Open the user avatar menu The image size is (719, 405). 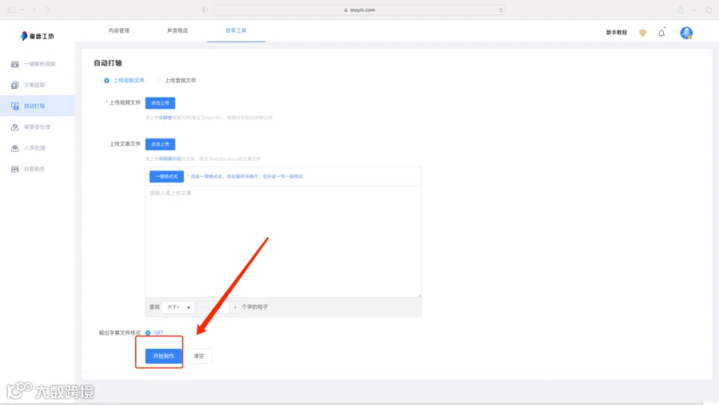[x=686, y=33]
